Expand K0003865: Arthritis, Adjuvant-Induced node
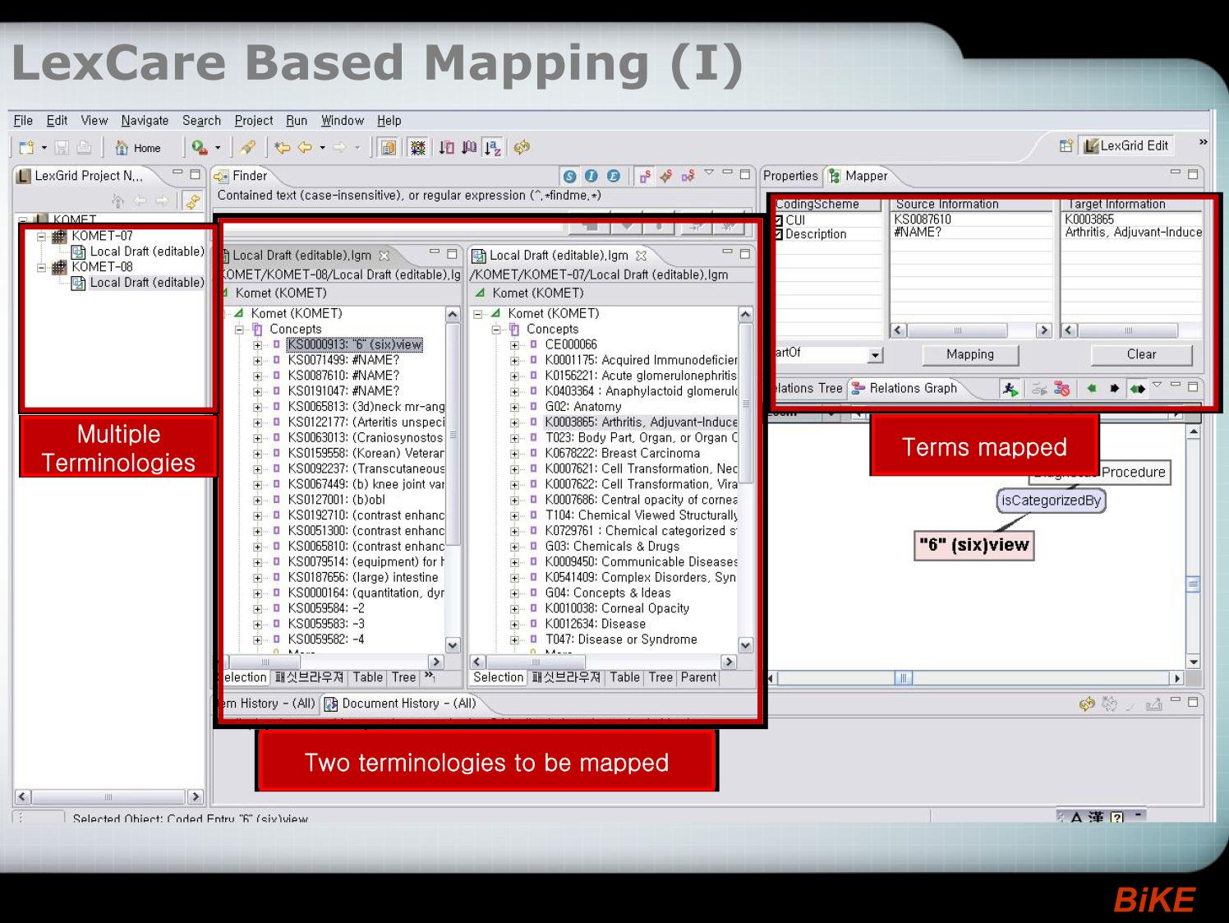The height and width of the screenshot is (923, 1229). 514,422
